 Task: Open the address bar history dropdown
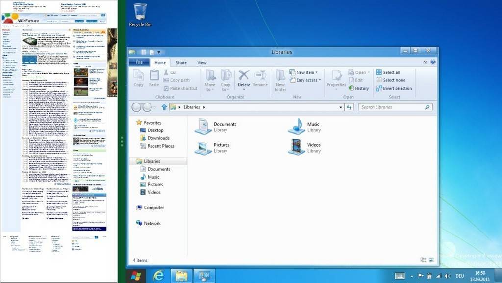pos(341,107)
